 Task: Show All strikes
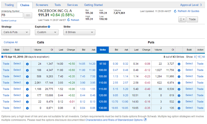[203, 57]
